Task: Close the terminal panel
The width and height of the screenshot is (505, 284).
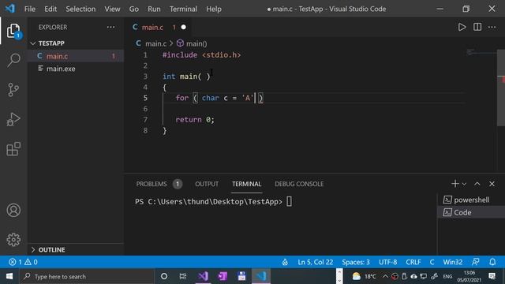Action: (x=492, y=184)
